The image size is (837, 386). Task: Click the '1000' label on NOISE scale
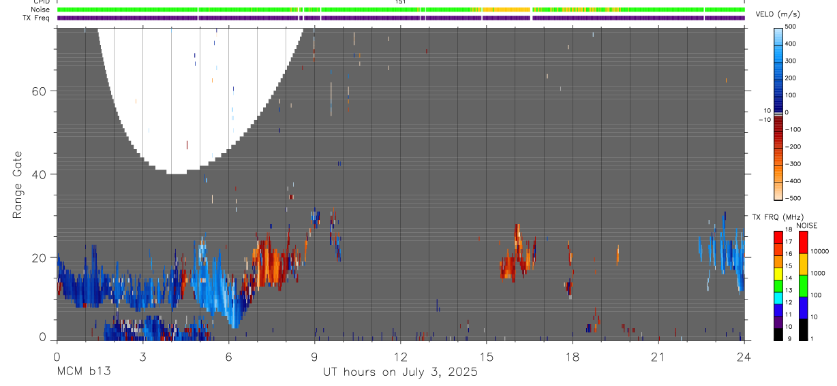click(x=818, y=273)
